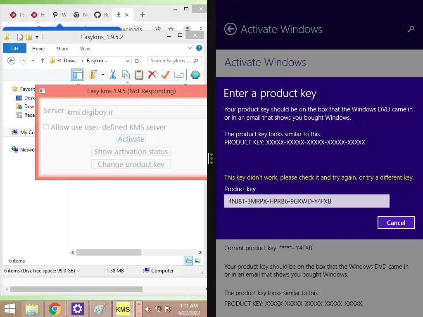
Task: Navigate back in Explorer
Action: (x=11, y=61)
